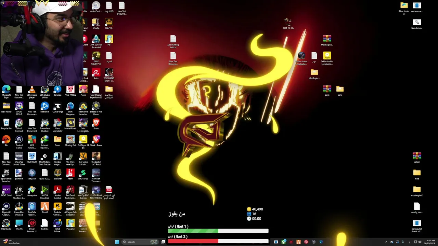Open the Recycle Bin
This screenshot has width=438, height=246.
[x=6, y=125]
